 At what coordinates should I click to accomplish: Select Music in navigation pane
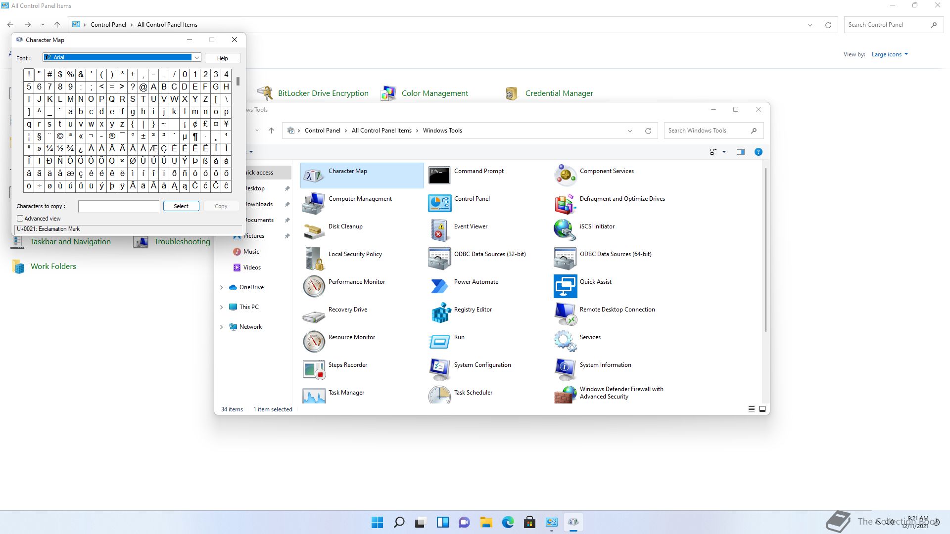[x=251, y=252]
